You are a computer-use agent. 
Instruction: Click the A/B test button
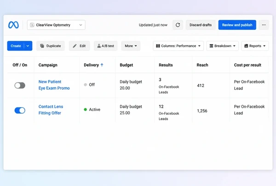pyautogui.click(x=106, y=46)
